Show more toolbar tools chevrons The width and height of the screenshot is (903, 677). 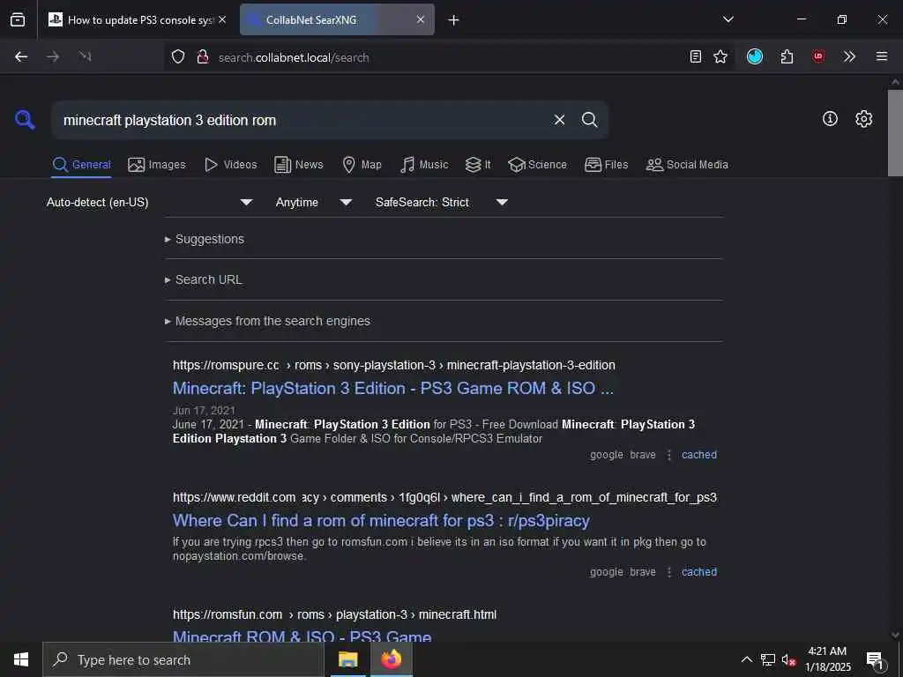coord(849,56)
